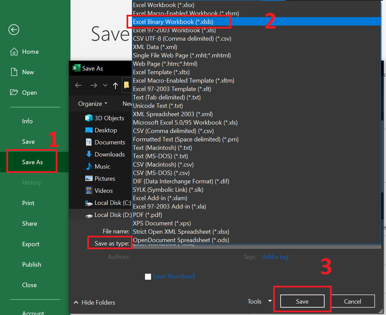Click the Documents folder icon
Image resolution: width=386 pixels, height=315 pixels.
89,142
